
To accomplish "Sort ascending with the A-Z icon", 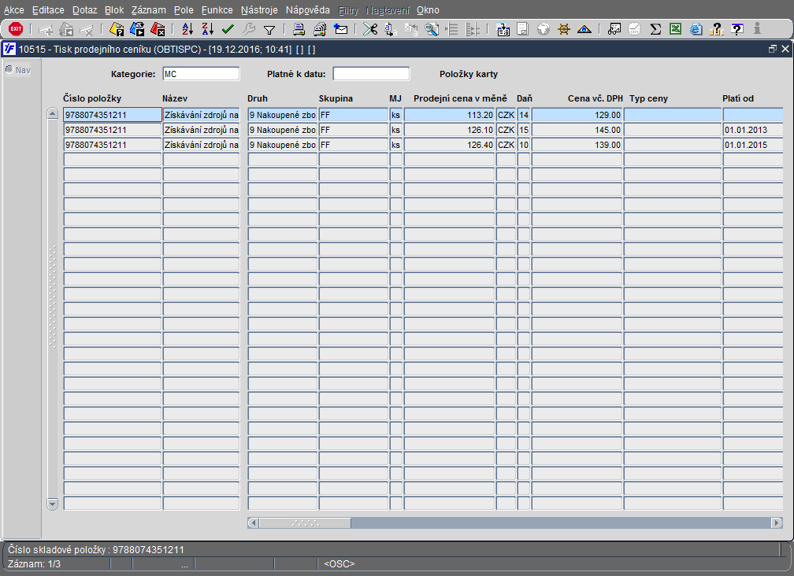I will tap(187, 29).
